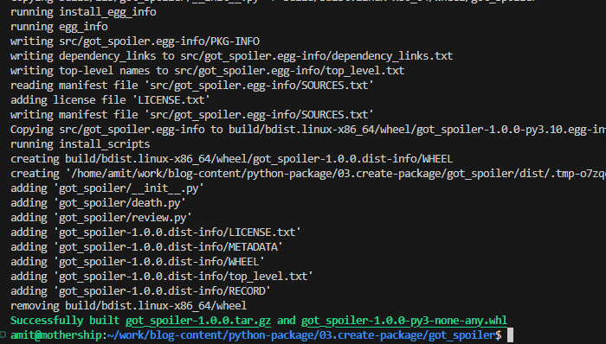Open the got_spoiler-1.0.0-py3-none-any.whl link

click(x=404, y=321)
